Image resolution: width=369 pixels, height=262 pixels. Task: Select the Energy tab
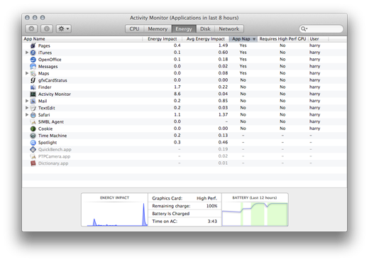tap(184, 29)
